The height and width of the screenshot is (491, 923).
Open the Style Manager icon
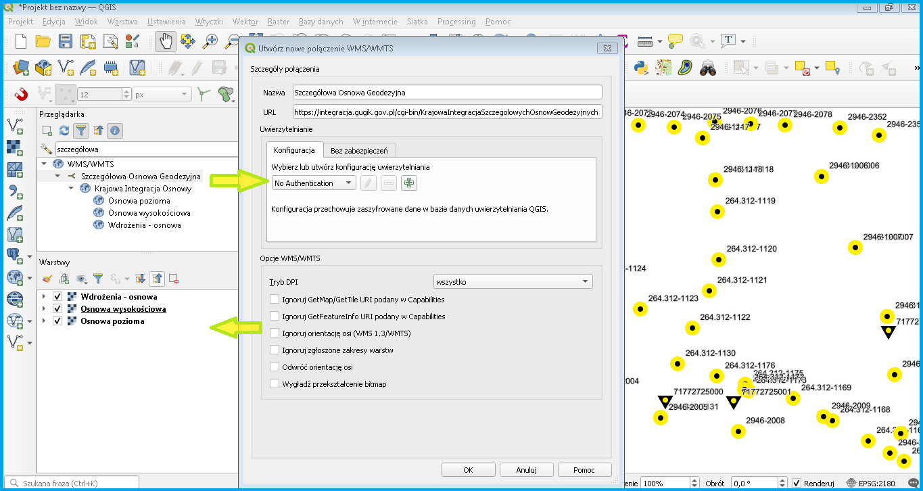133,41
